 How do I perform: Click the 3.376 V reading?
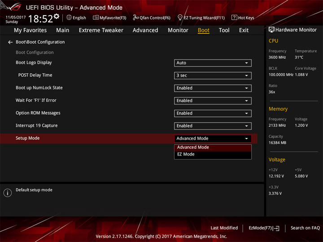coord(275,194)
